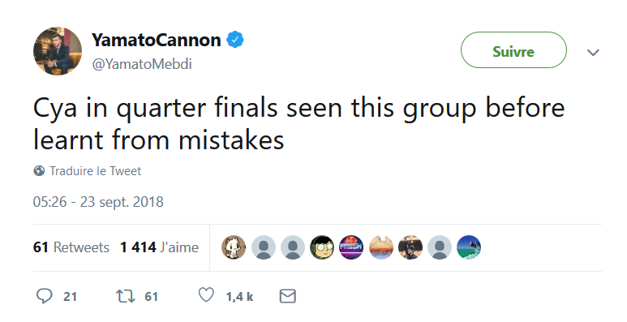Viewport: 627px width, 322px height.
Task: Click the Suivre follow button
Action: click(513, 50)
